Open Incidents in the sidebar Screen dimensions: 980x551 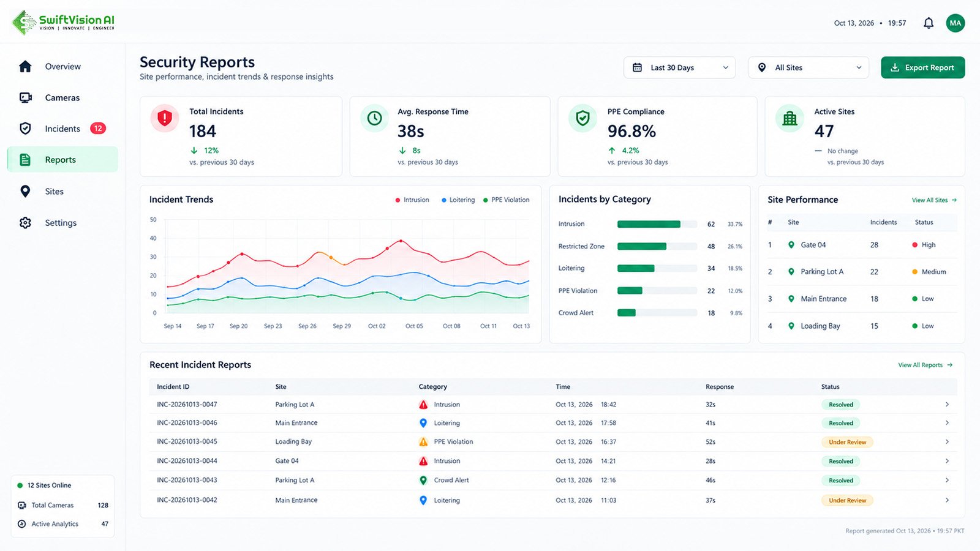(62, 129)
